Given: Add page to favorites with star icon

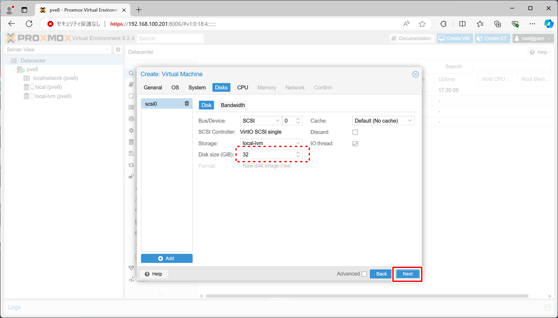Looking at the screenshot, I should coord(422,24).
